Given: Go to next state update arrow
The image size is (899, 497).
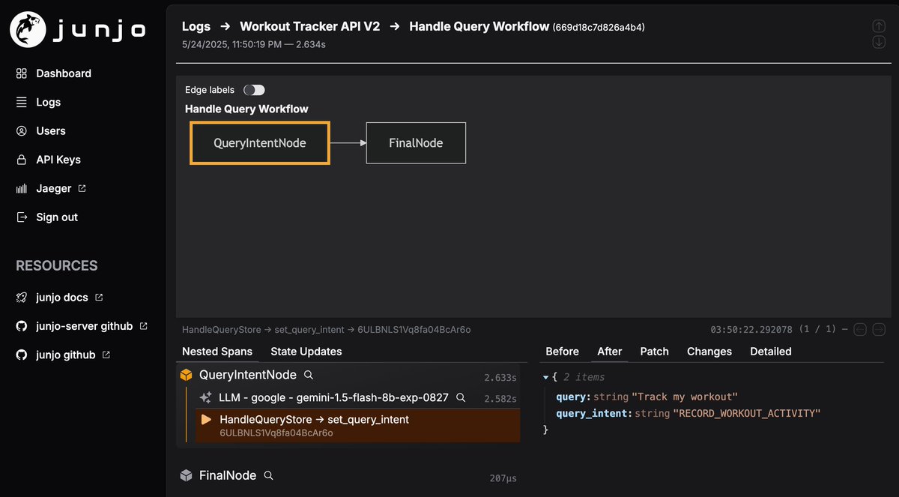Looking at the screenshot, I should click(x=880, y=329).
